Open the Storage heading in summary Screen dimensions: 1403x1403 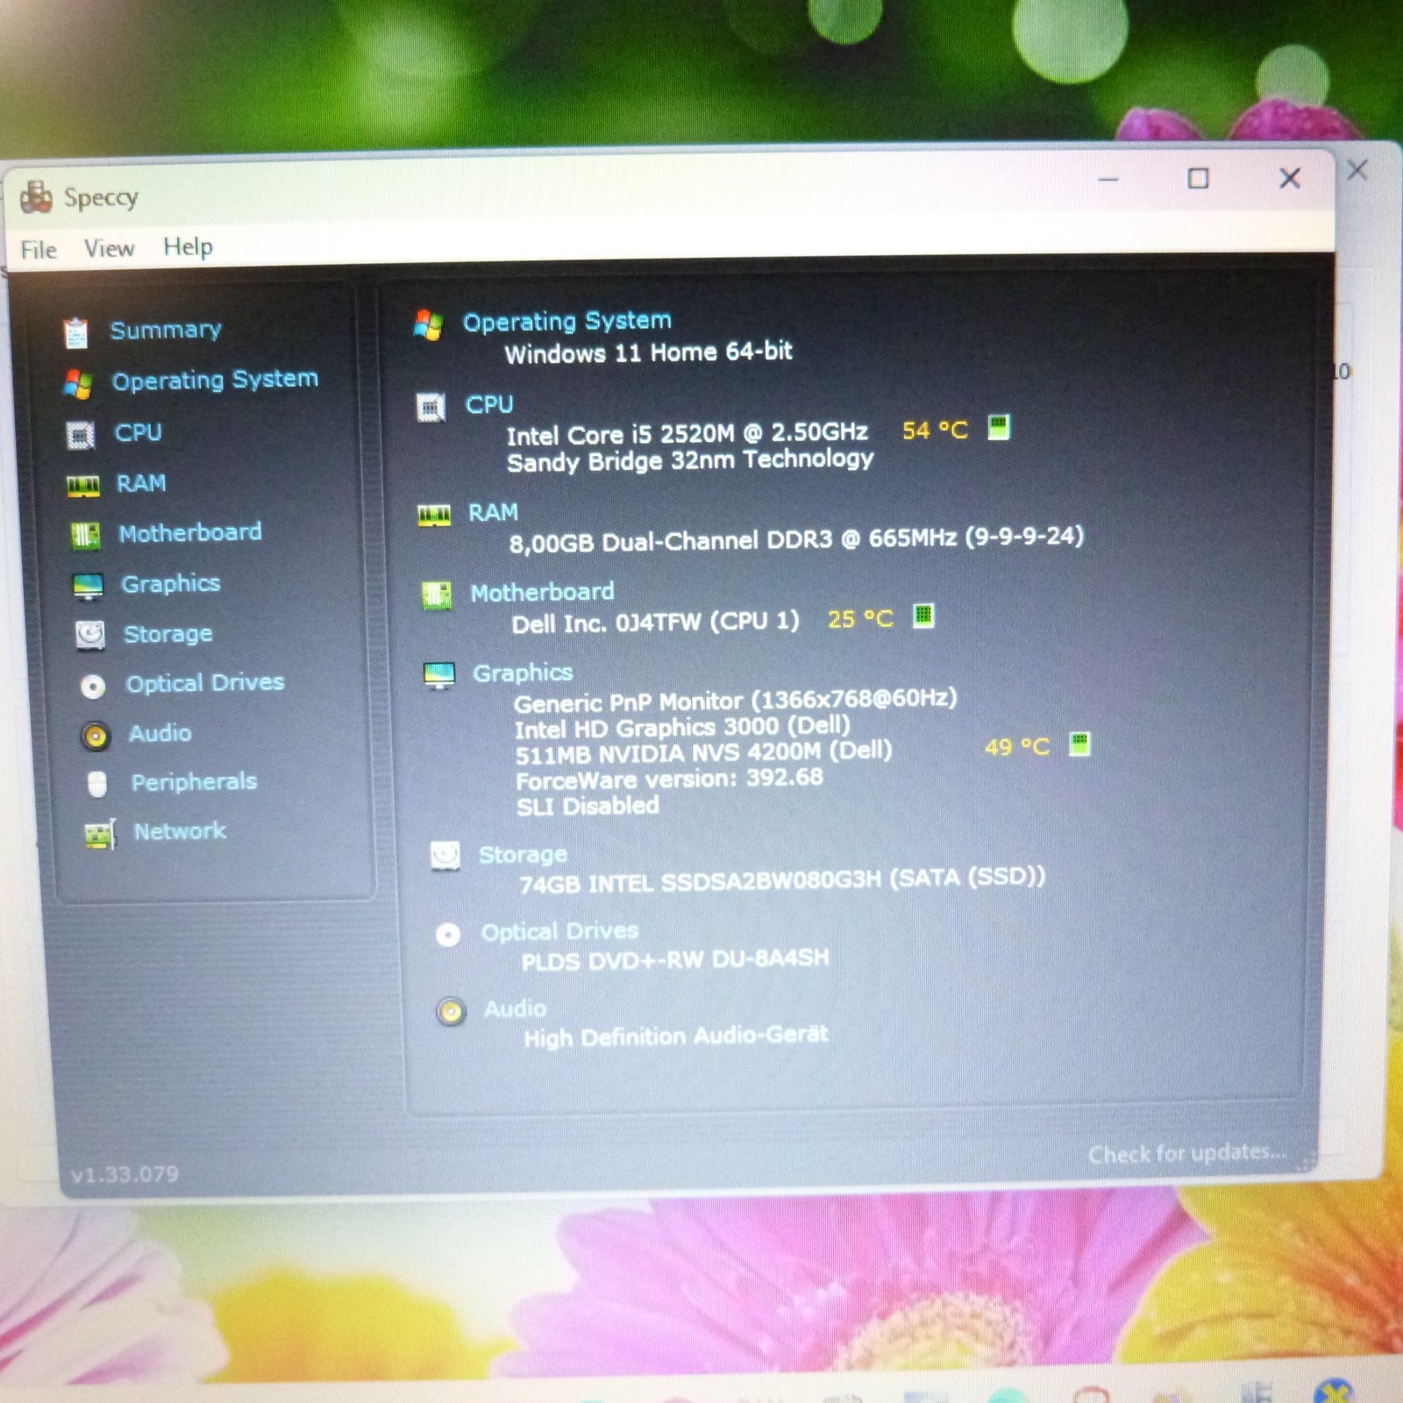(x=523, y=854)
